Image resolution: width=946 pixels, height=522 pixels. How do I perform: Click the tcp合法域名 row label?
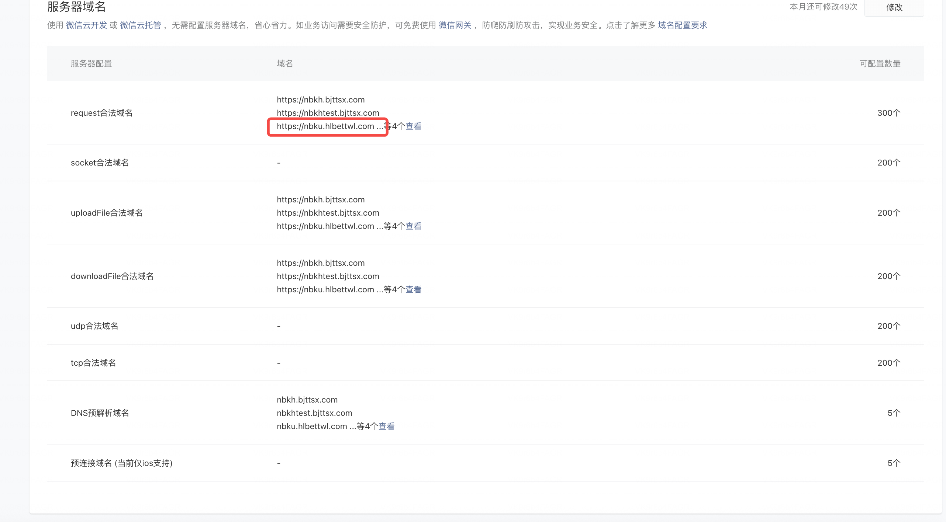click(93, 363)
